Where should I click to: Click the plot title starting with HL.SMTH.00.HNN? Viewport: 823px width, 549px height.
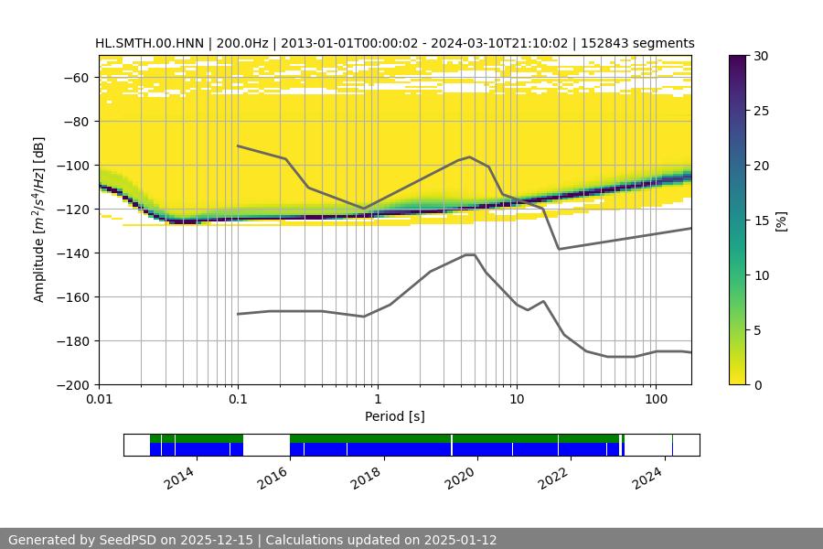click(394, 43)
